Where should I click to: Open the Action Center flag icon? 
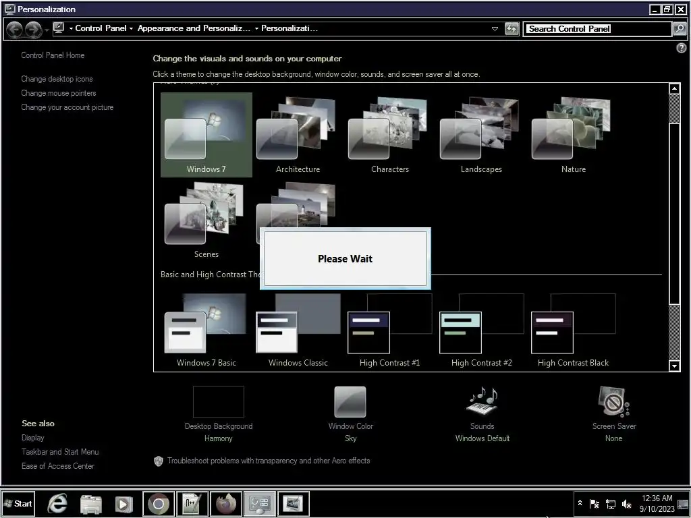tap(594, 504)
